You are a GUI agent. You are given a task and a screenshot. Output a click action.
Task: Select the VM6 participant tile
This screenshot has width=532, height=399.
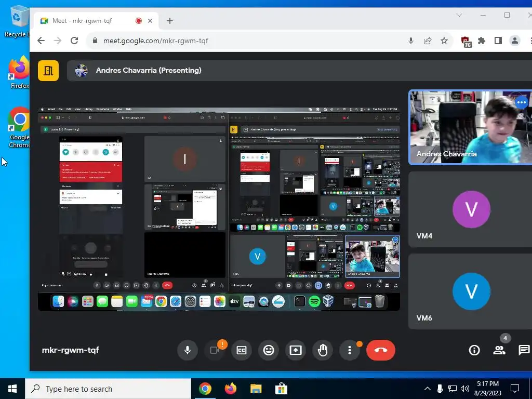pyautogui.click(x=470, y=291)
